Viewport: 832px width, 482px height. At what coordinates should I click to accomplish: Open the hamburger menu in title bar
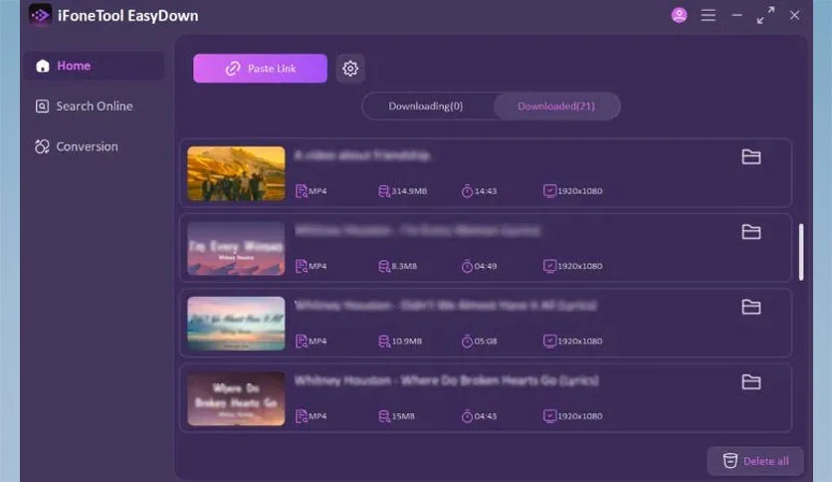[708, 15]
